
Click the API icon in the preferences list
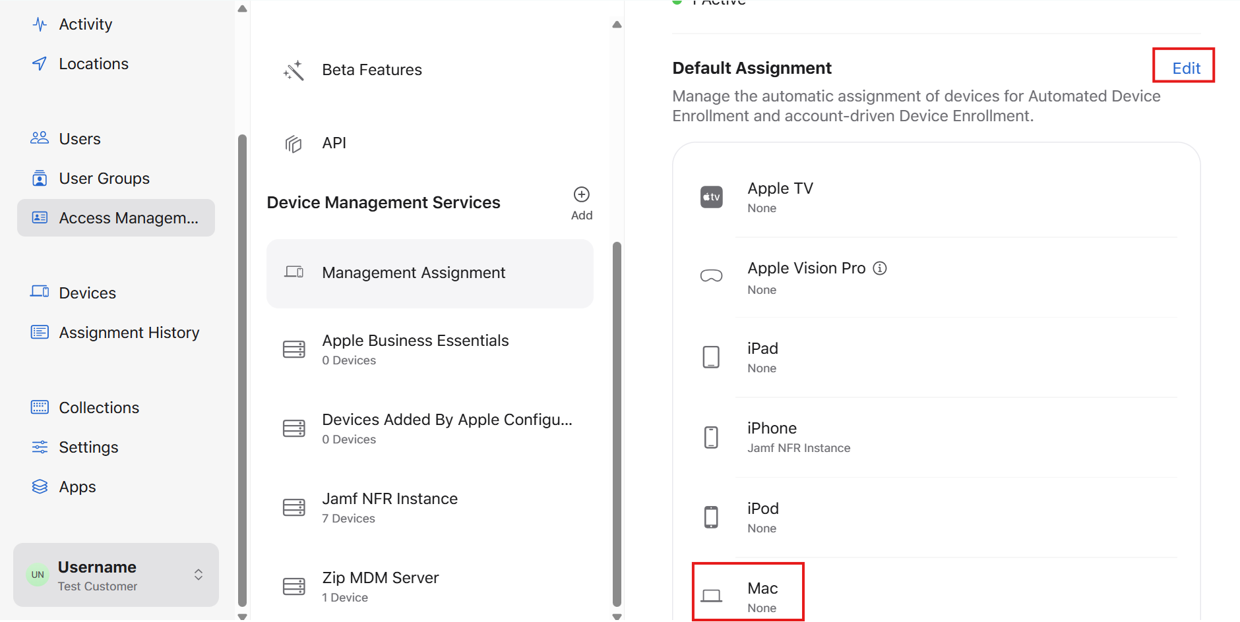click(294, 144)
